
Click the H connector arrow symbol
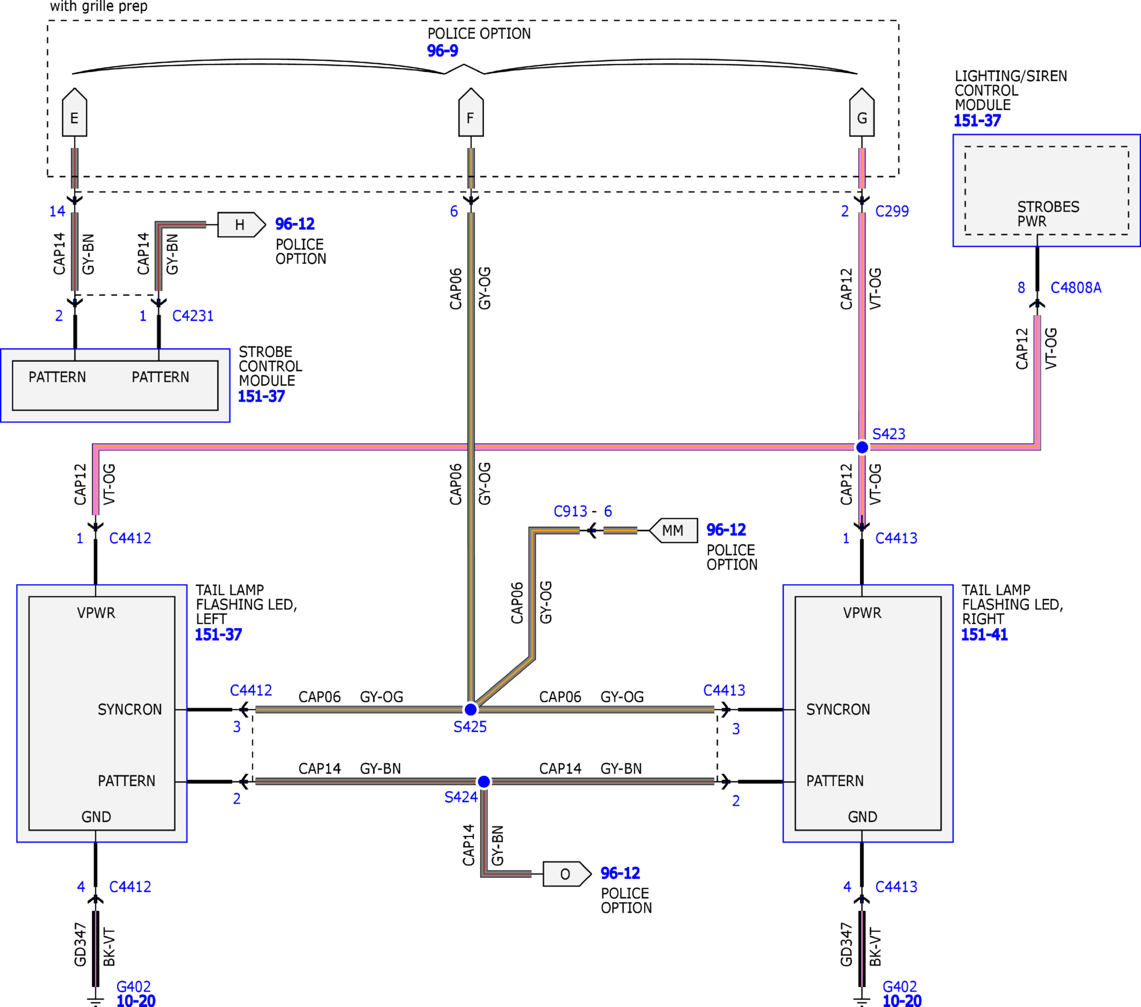(x=241, y=225)
